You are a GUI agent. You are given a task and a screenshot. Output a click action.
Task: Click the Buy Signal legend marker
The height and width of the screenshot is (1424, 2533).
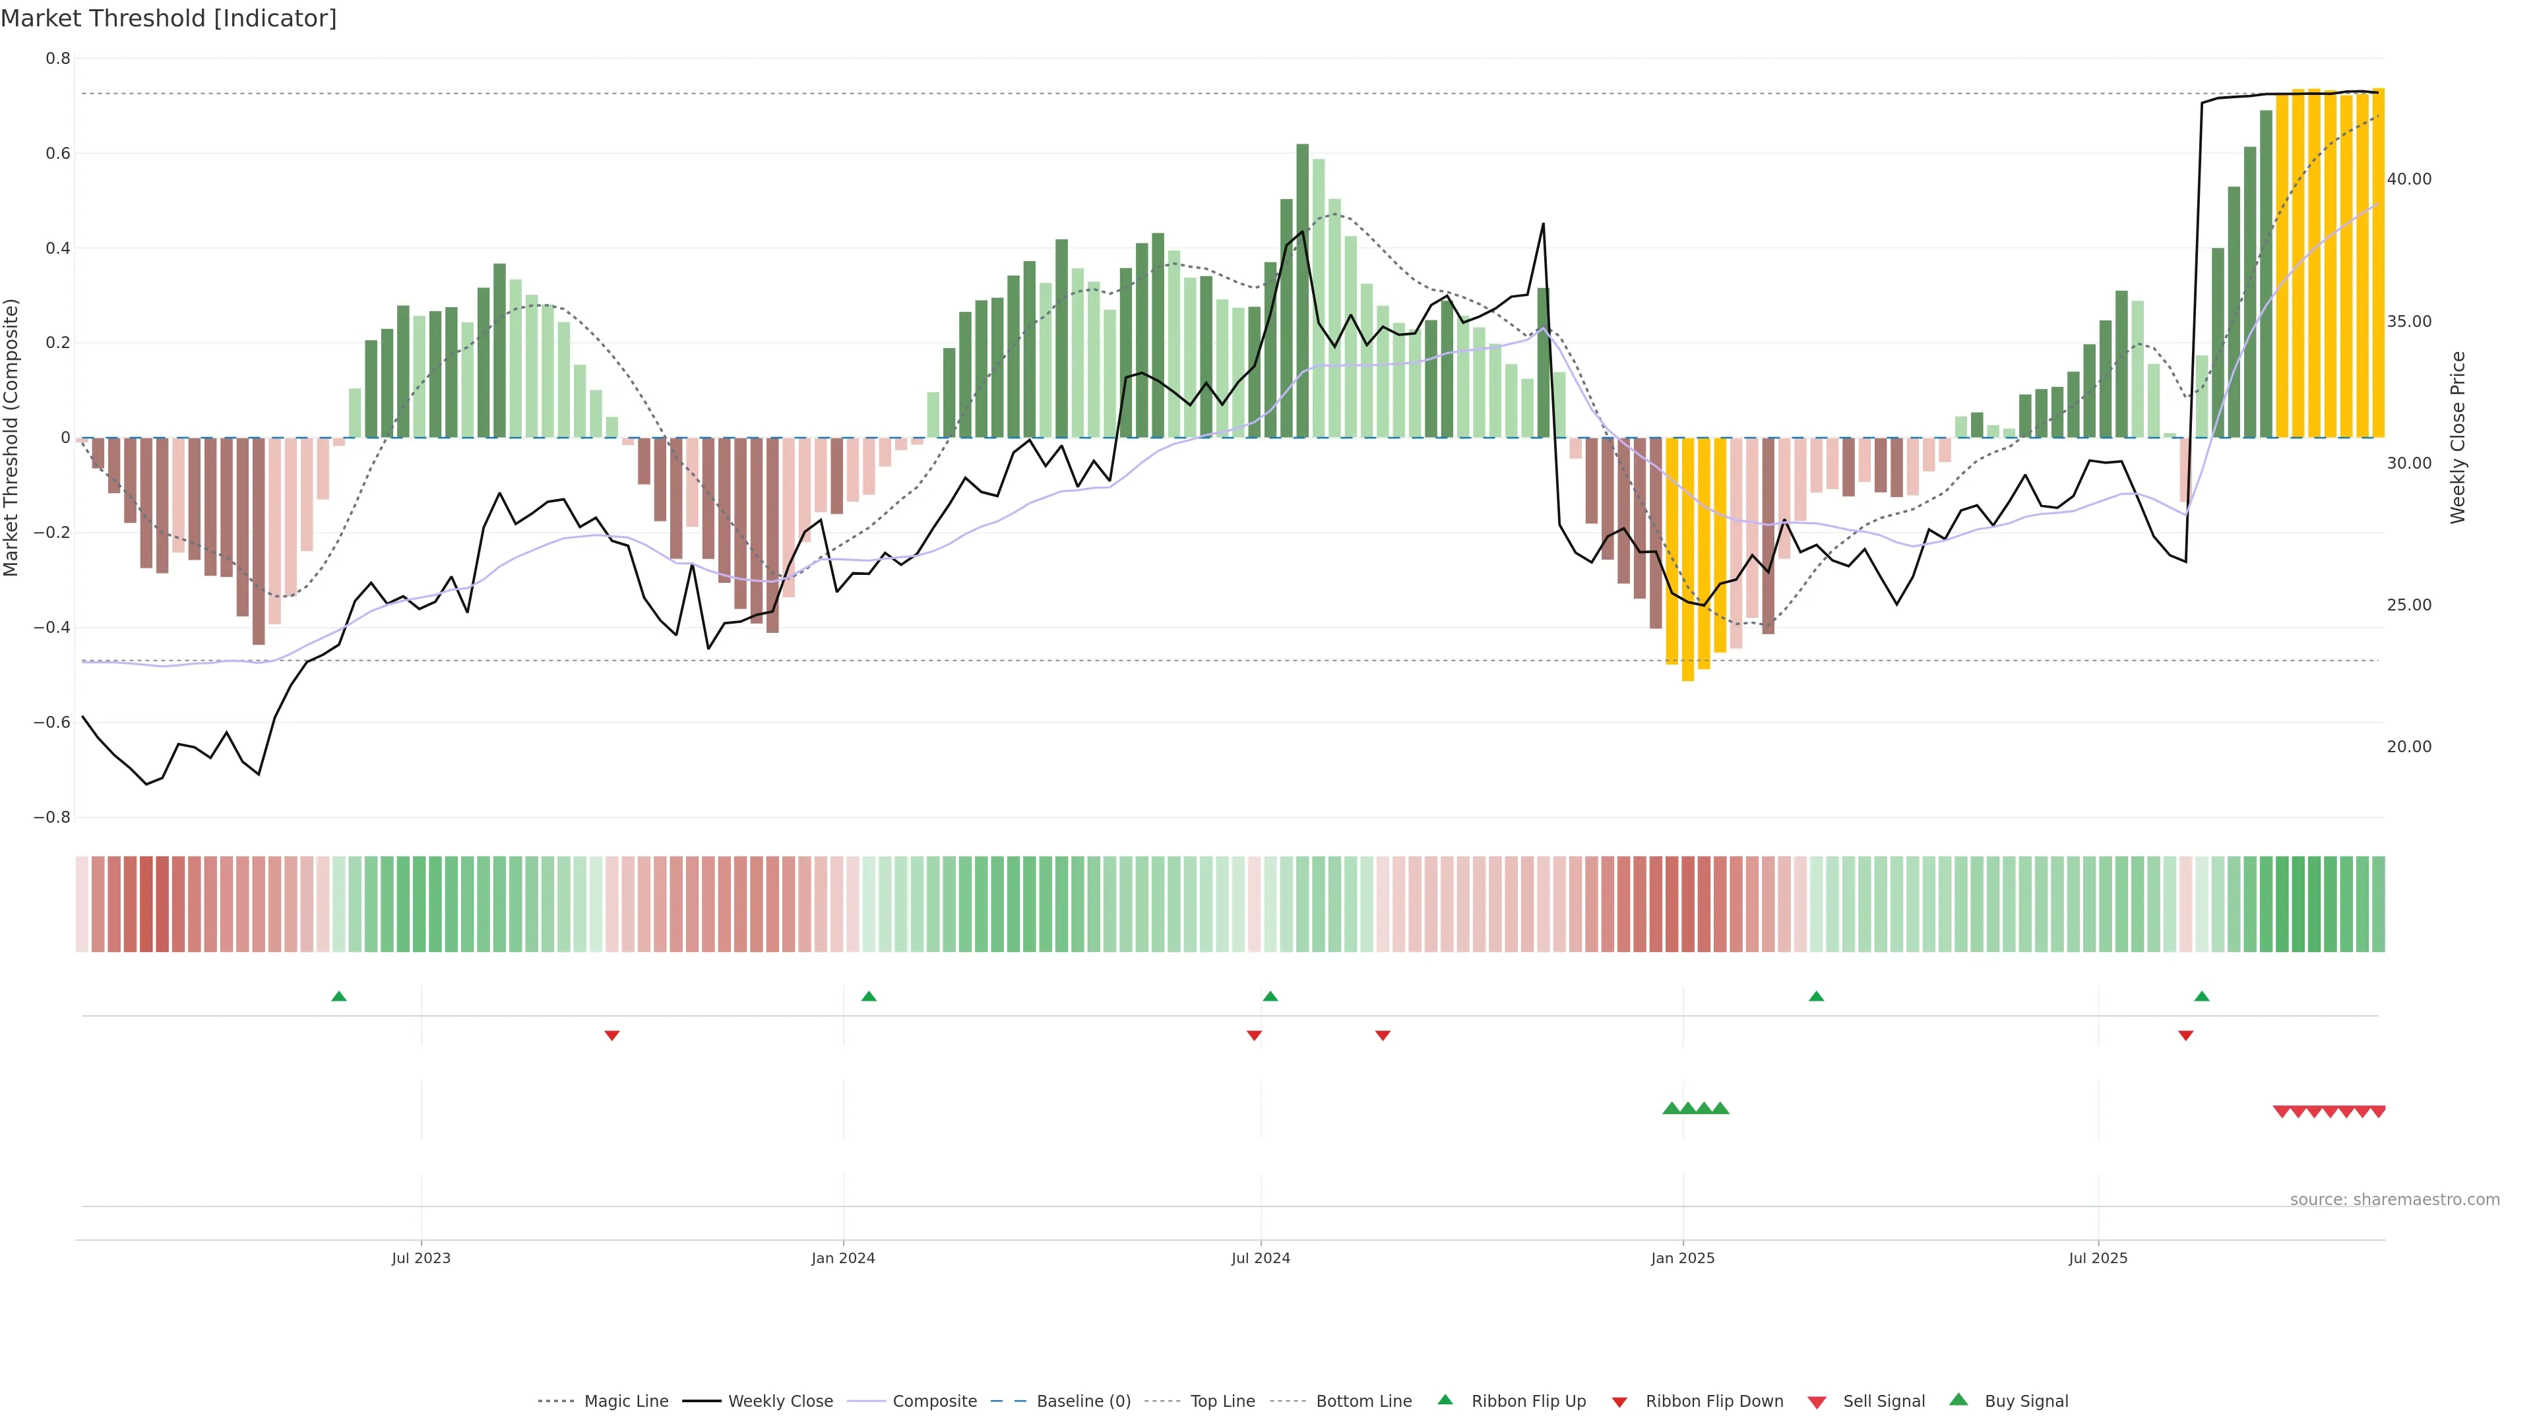point(1958,1400)
